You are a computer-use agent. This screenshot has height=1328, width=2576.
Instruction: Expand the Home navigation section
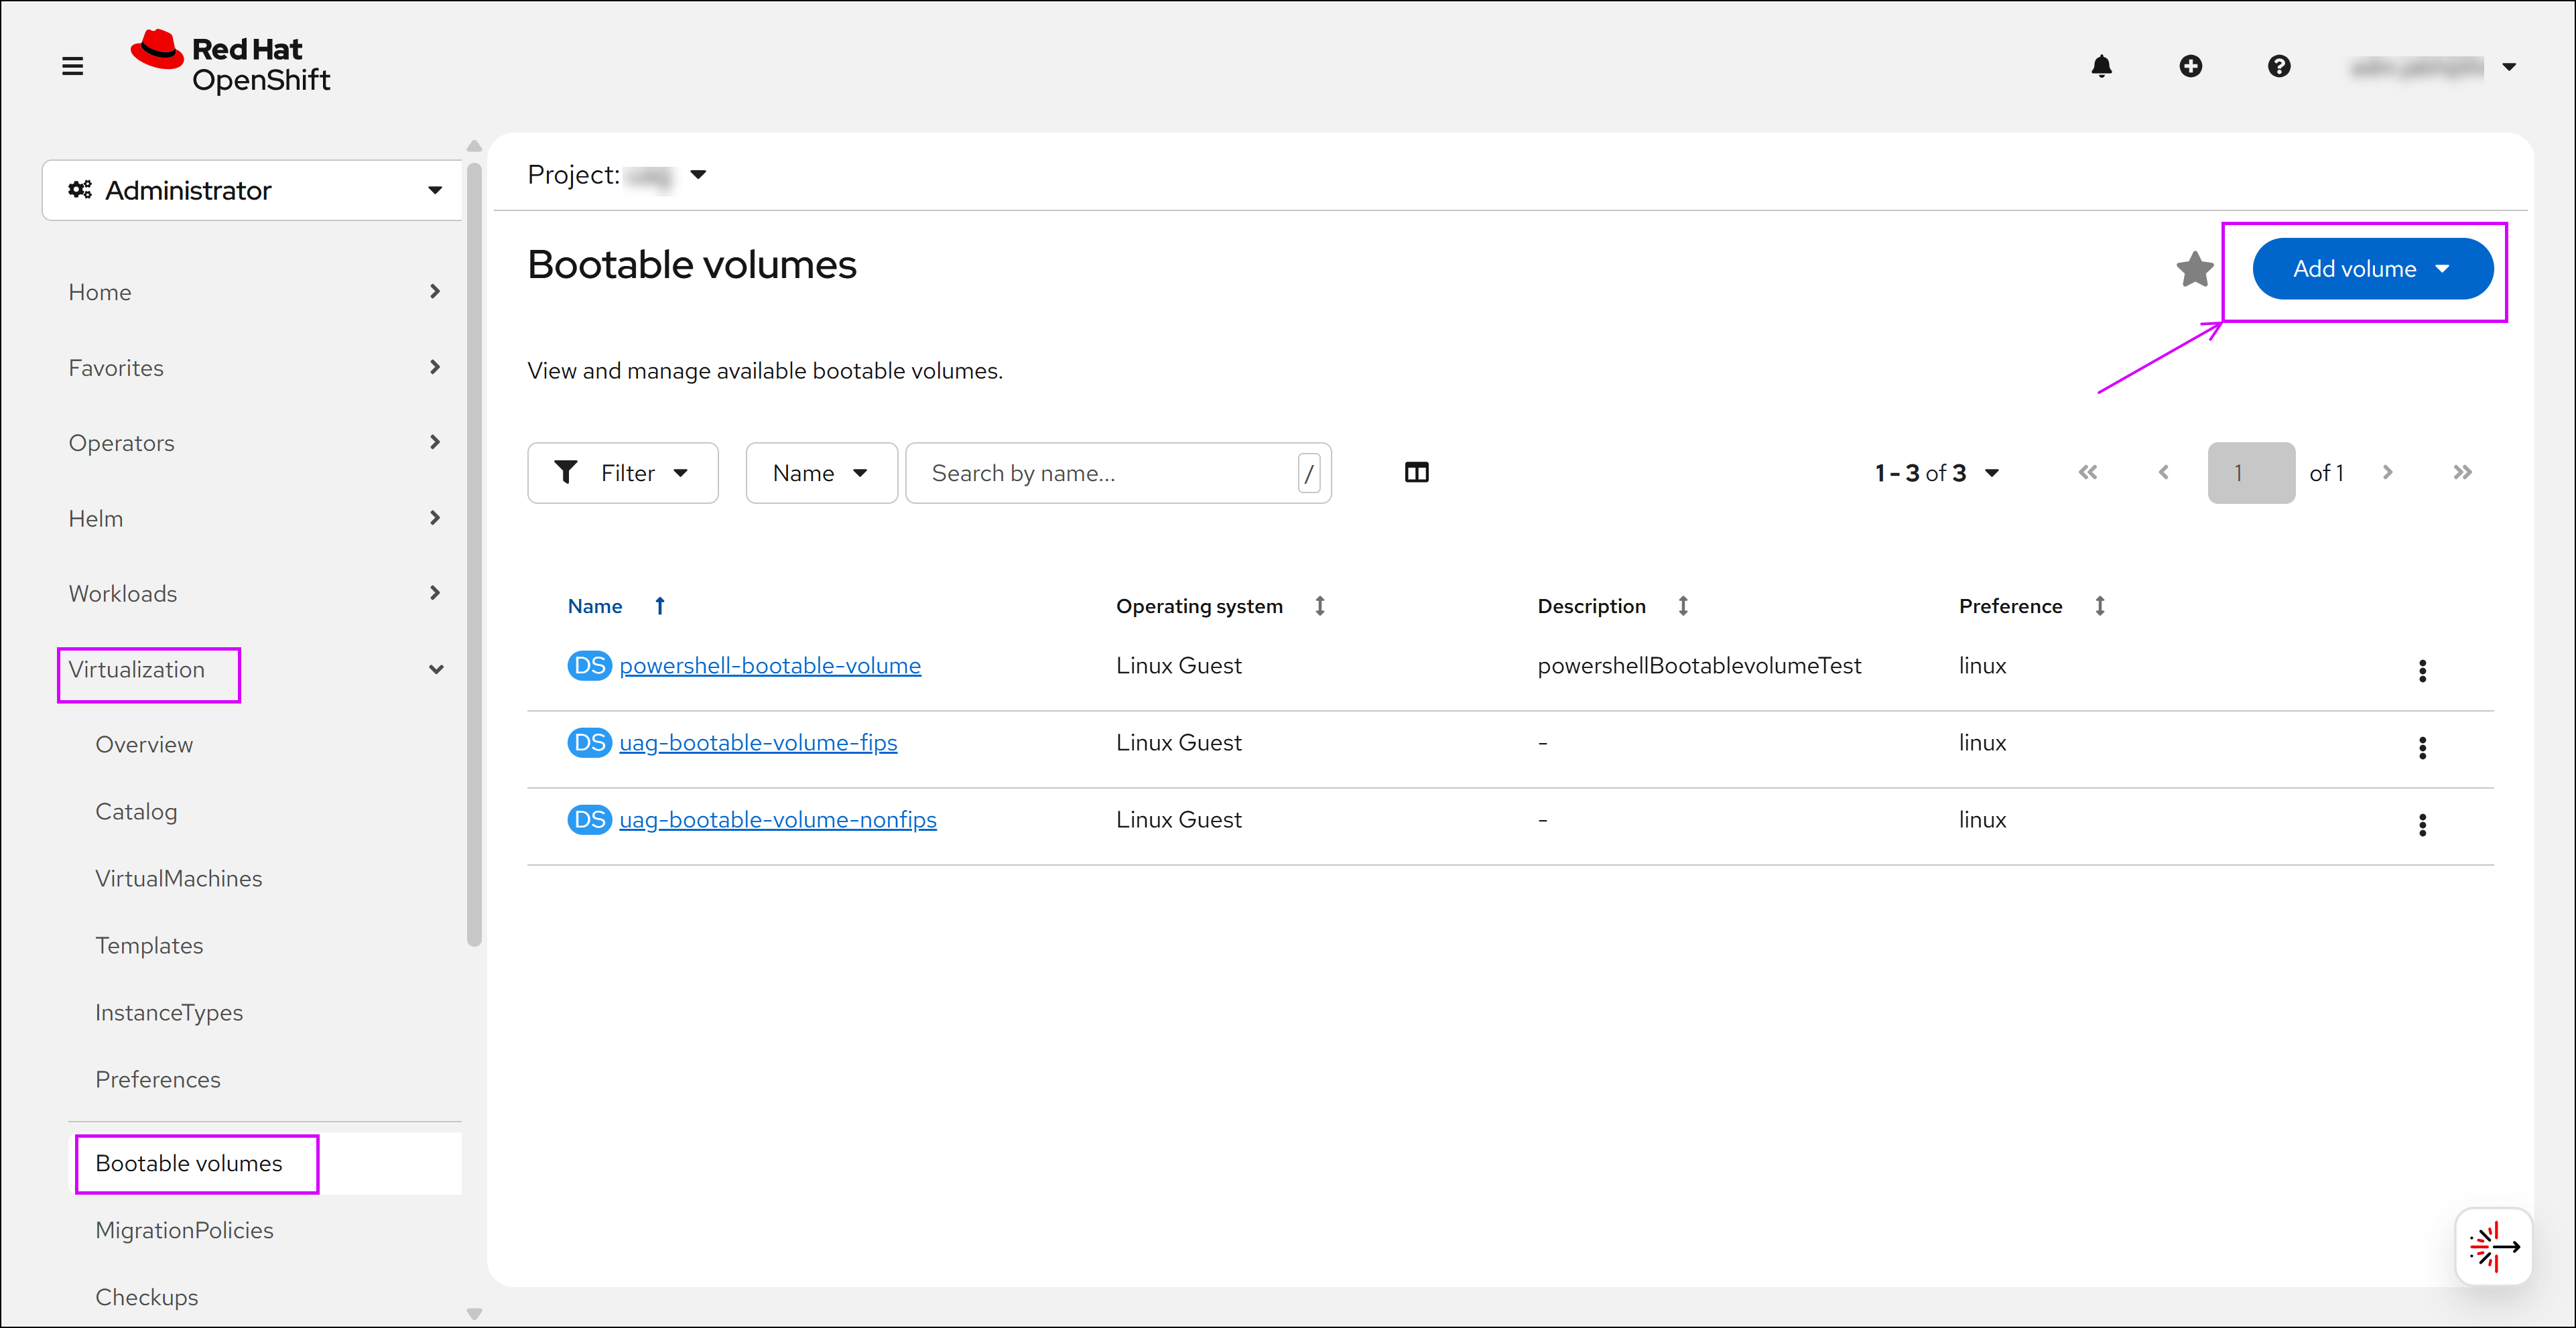(x=254, y=292)
